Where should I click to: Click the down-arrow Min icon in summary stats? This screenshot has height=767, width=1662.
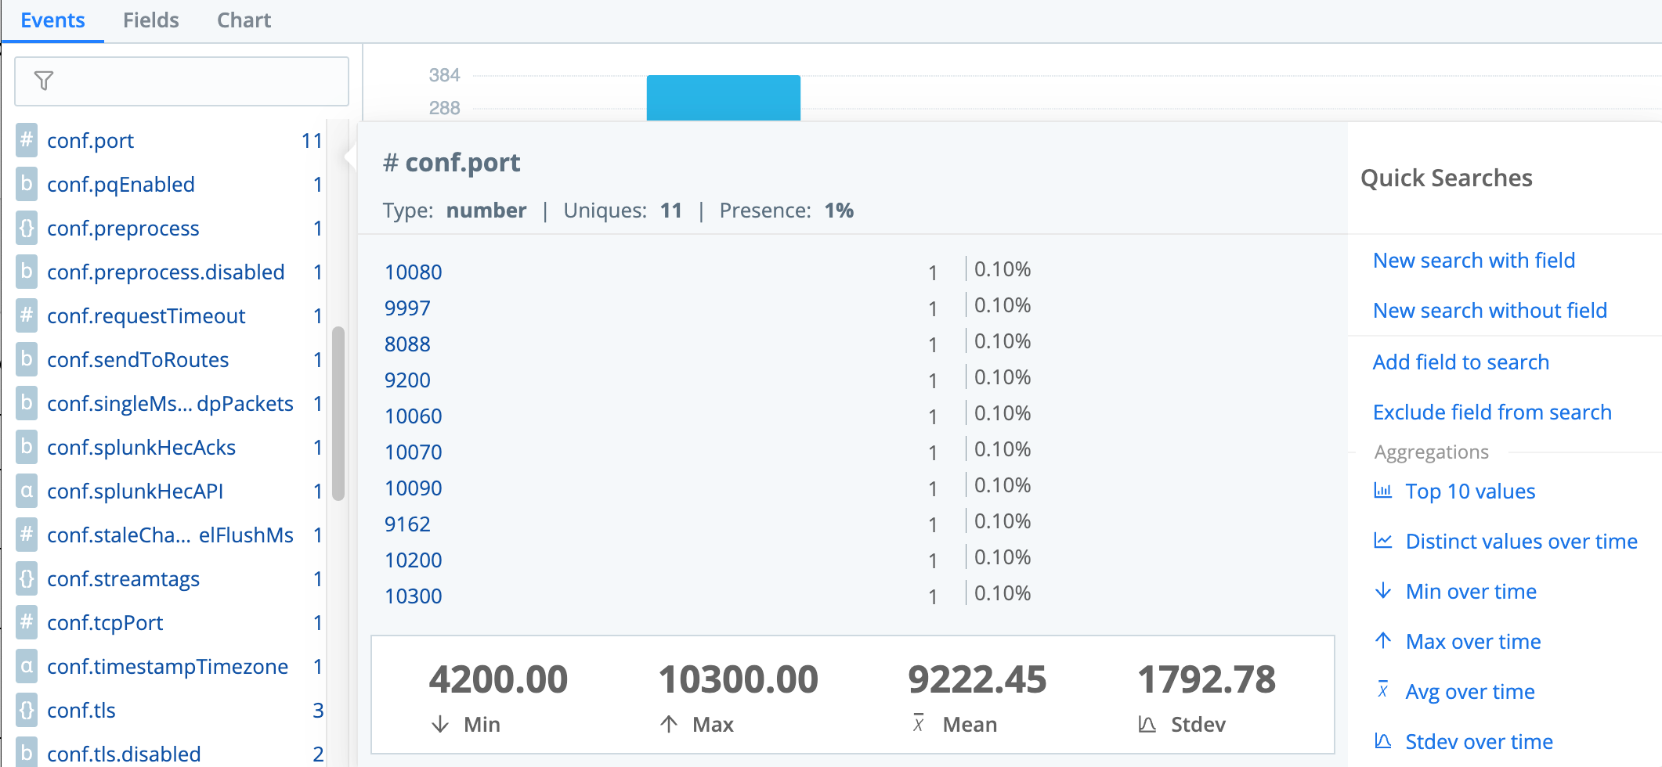click(x=441, y=724)
